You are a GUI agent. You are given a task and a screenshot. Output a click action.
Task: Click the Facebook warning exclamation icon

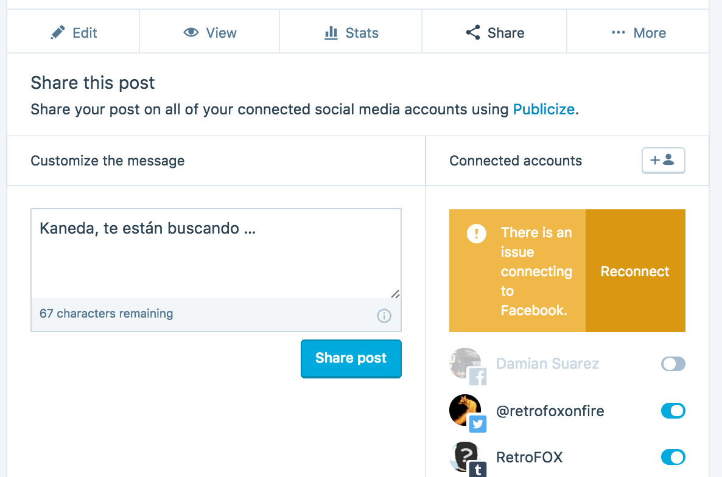[476, 233]
